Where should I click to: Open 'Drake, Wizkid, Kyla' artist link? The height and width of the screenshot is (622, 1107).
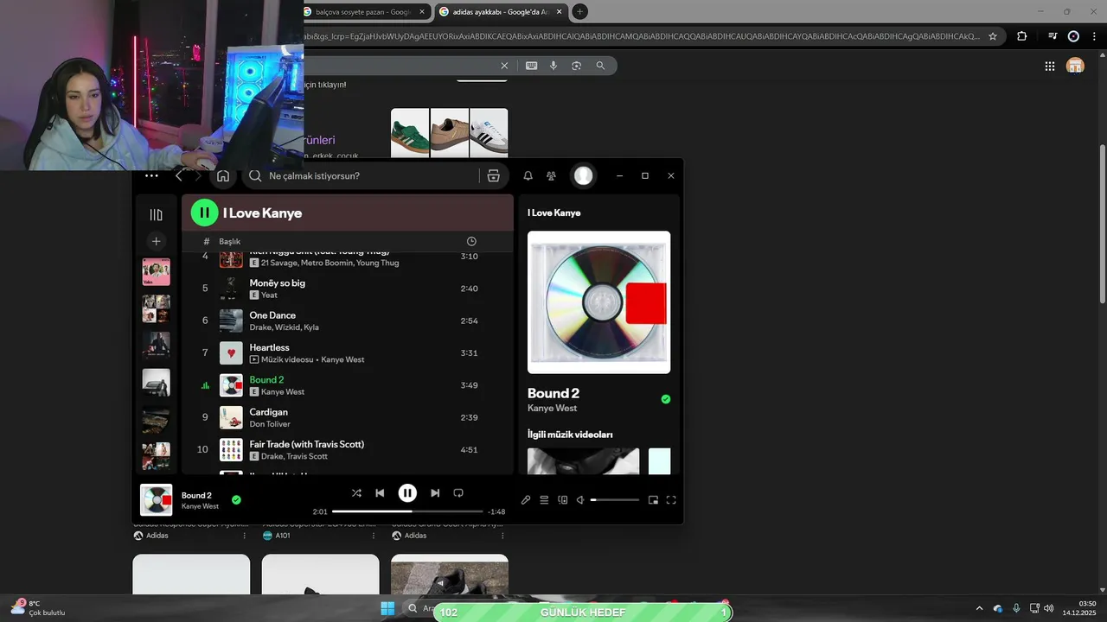284,327
